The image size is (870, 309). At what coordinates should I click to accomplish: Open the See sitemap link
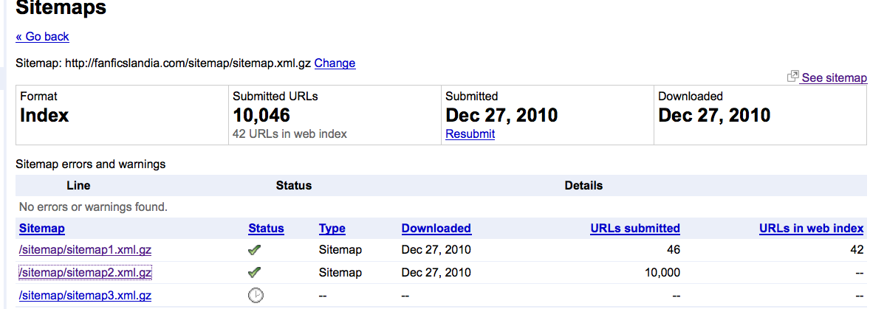(834, 78)
